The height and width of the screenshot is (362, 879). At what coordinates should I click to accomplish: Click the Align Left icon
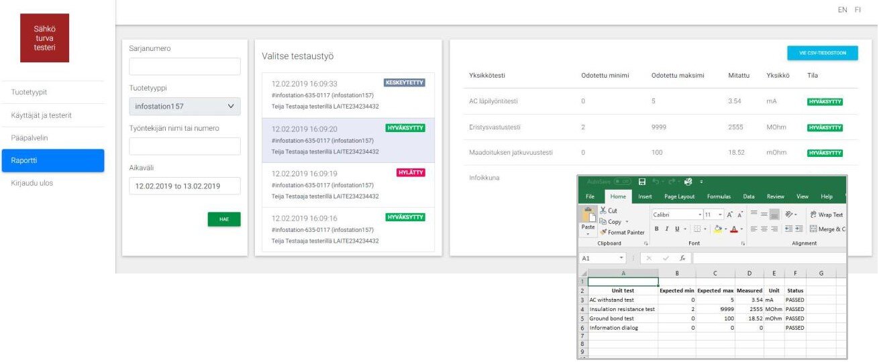click(754, 229)
